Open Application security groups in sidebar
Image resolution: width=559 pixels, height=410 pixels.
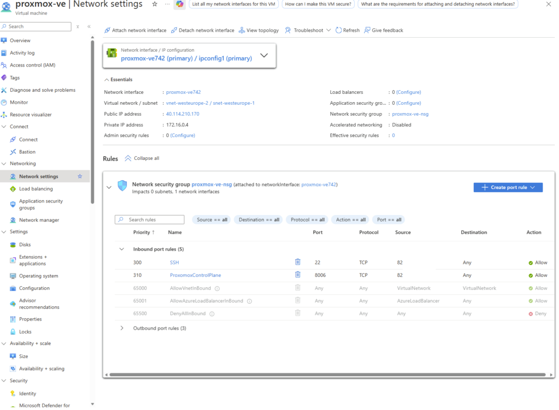pyautogui.click(x=40, y=204)
